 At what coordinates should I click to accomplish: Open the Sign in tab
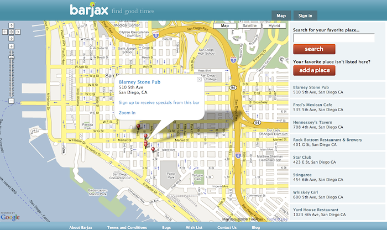coord(305,15)
